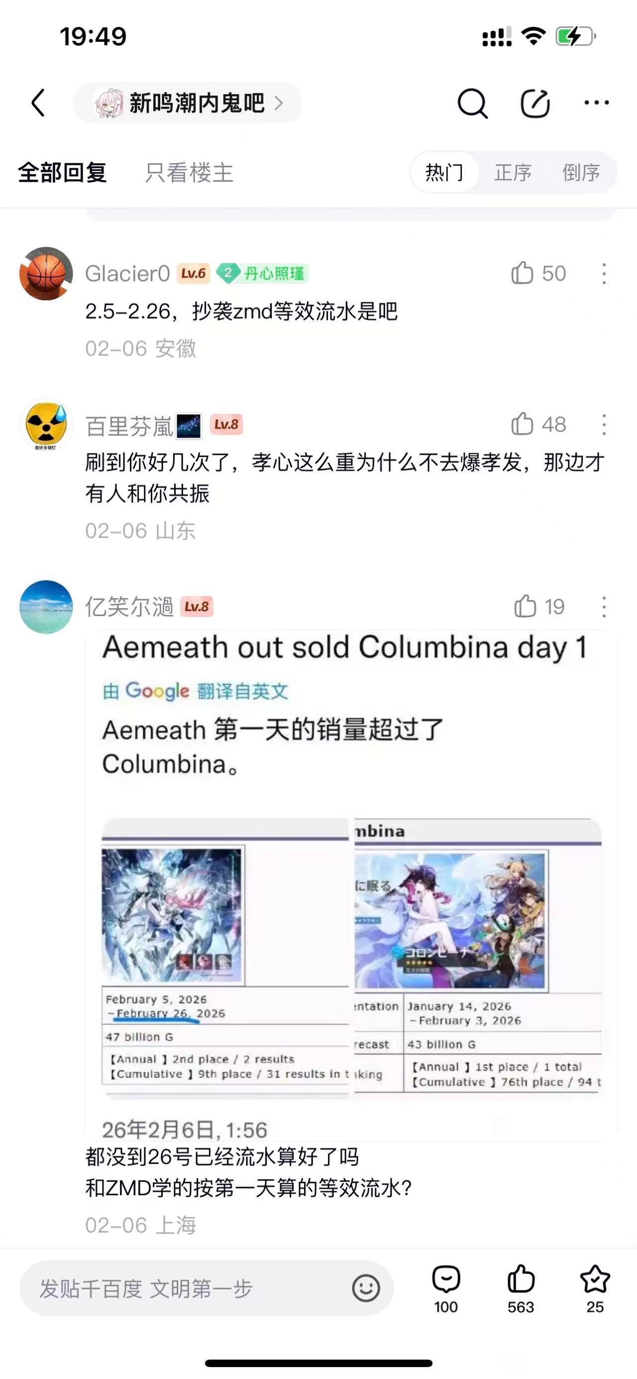Favorite the post with star icon
Screen dimensions: 637x1379
(595, 1279)
